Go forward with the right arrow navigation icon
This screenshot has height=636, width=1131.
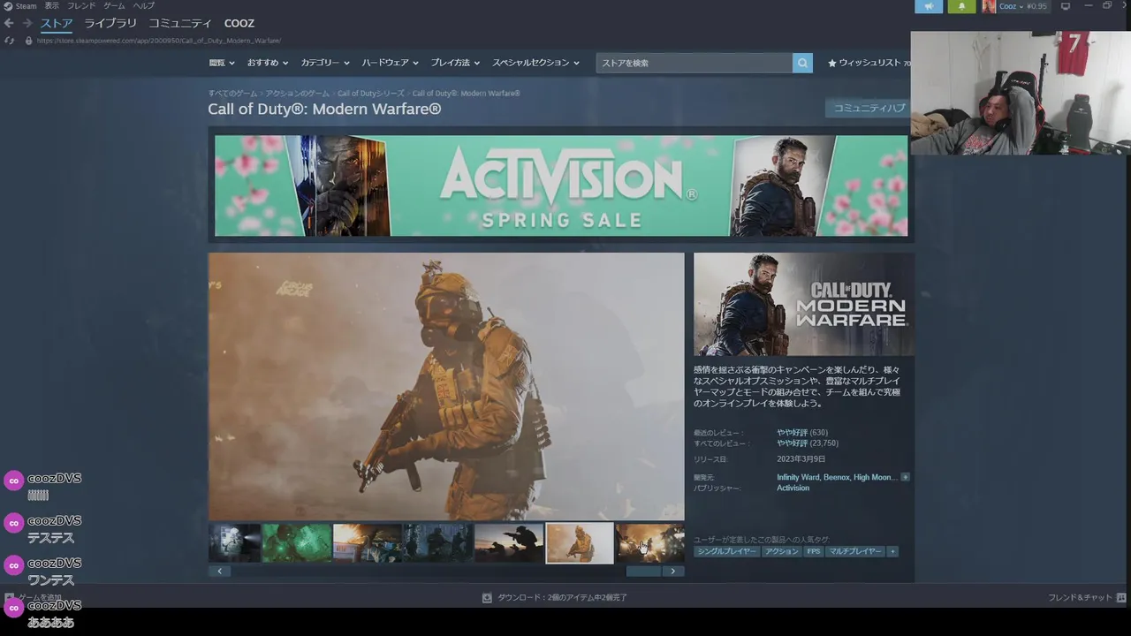(x=27, y=23)
